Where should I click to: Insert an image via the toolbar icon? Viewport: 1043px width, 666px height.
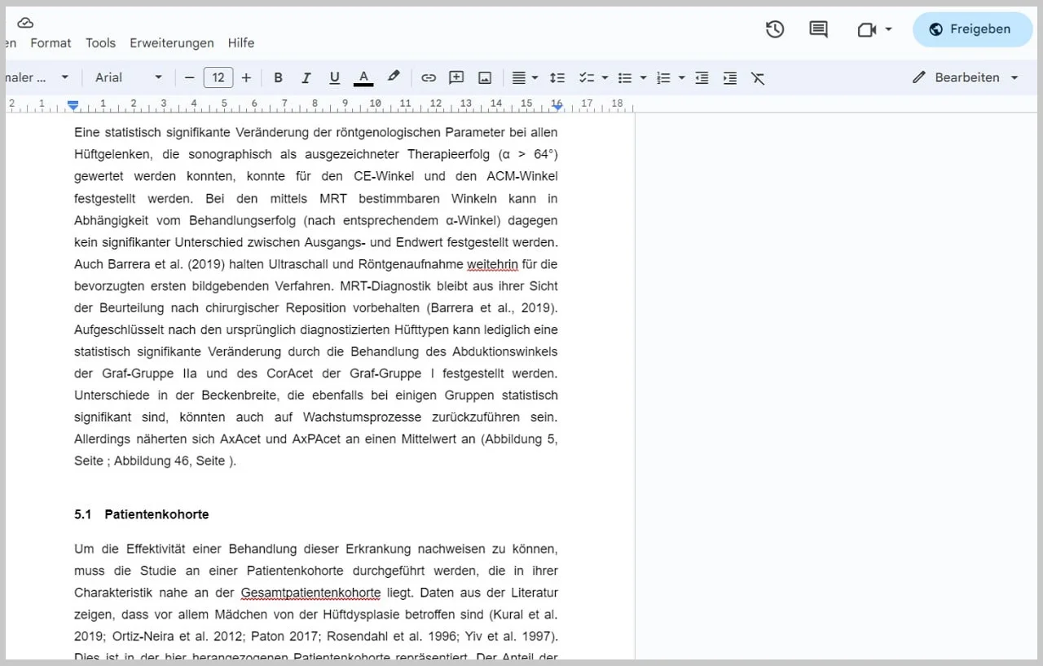pos(485,77)
